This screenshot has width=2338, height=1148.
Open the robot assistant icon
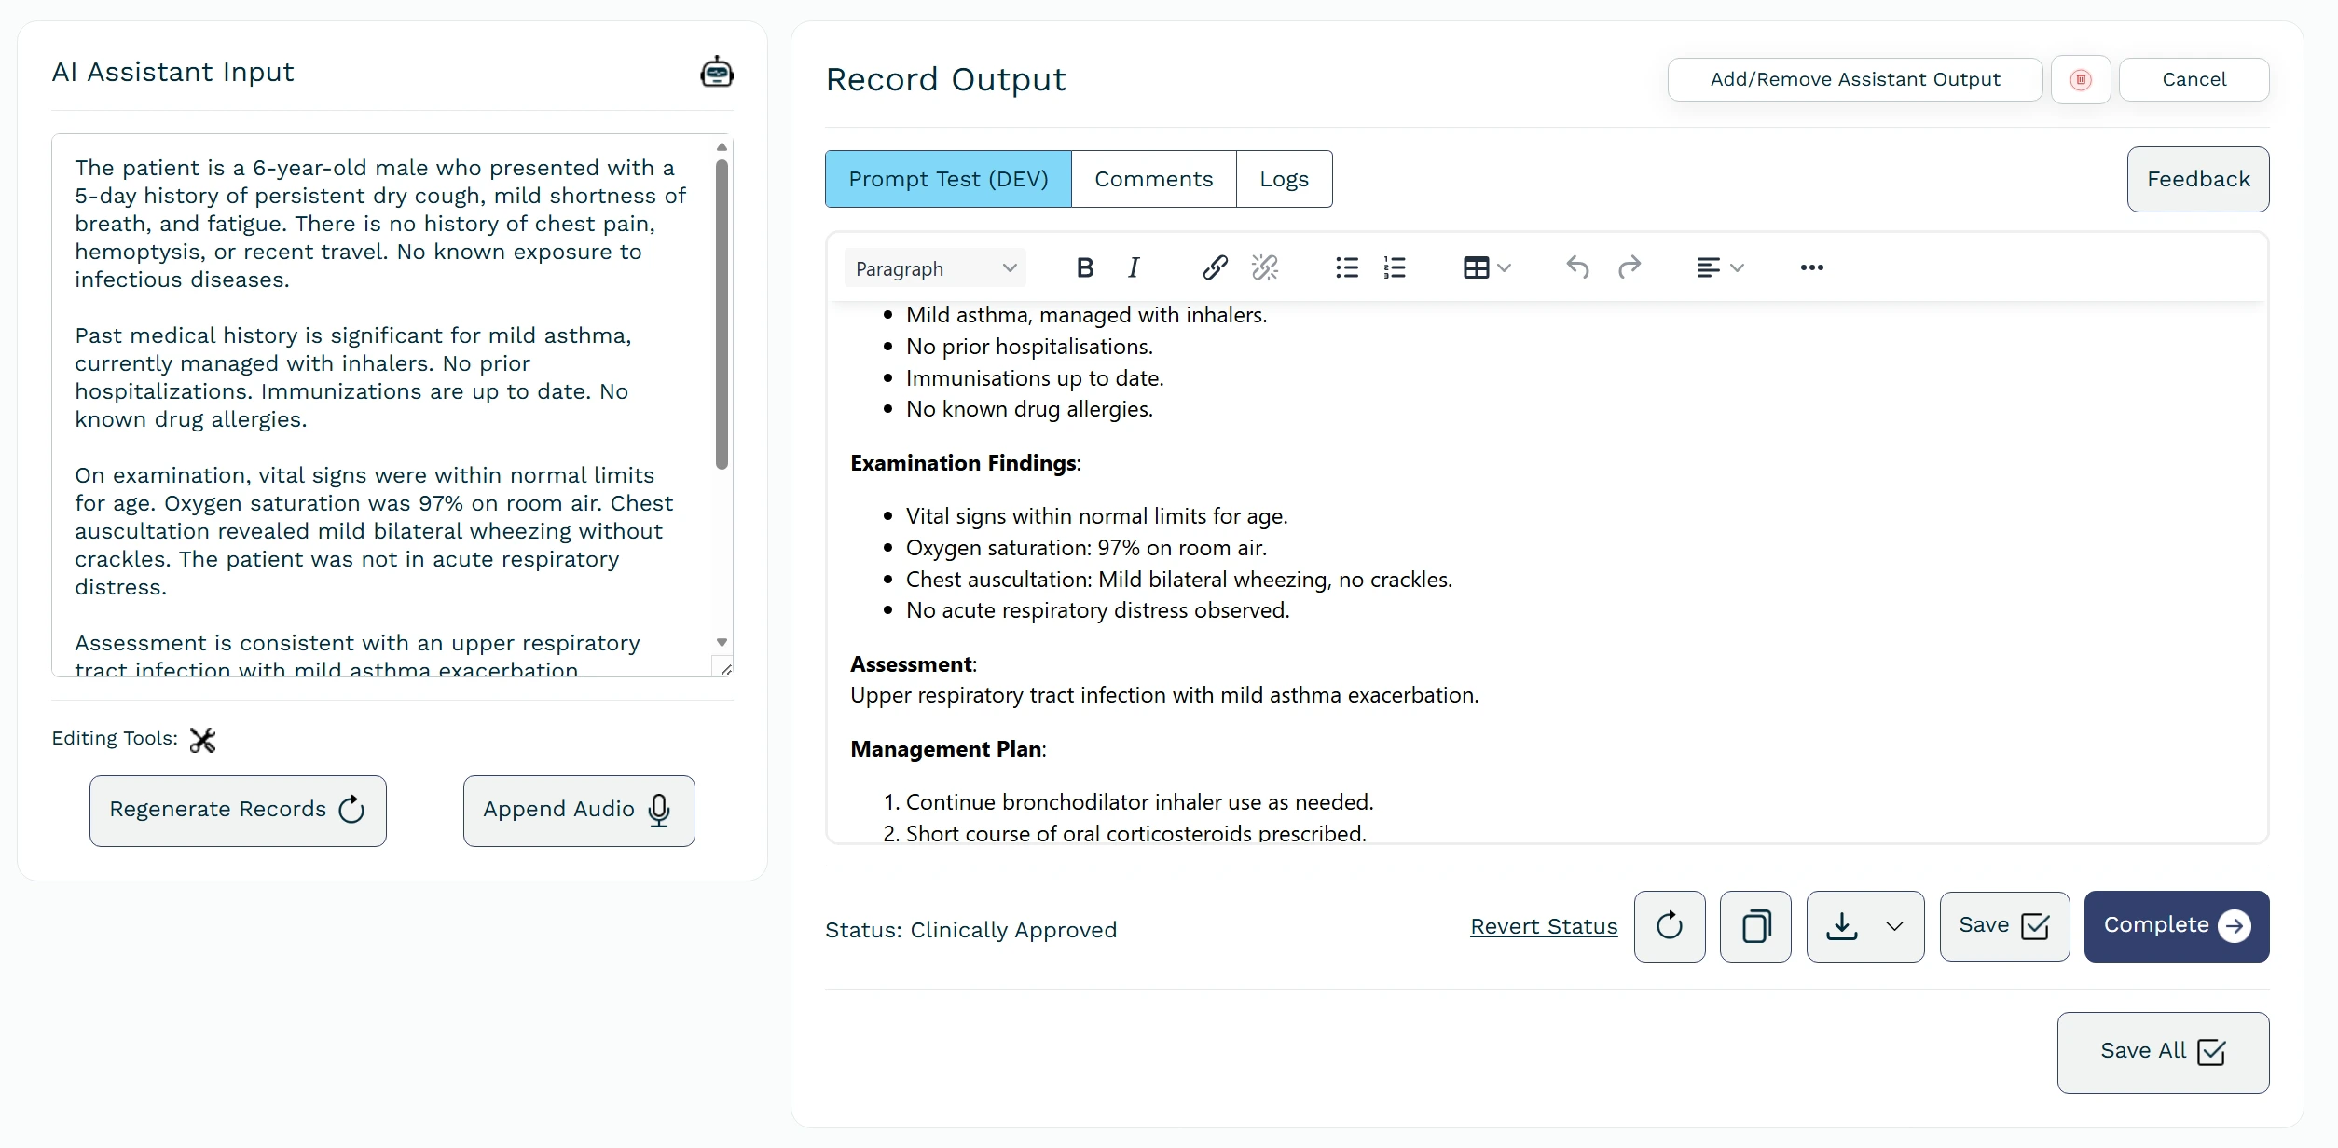point(716,72)
